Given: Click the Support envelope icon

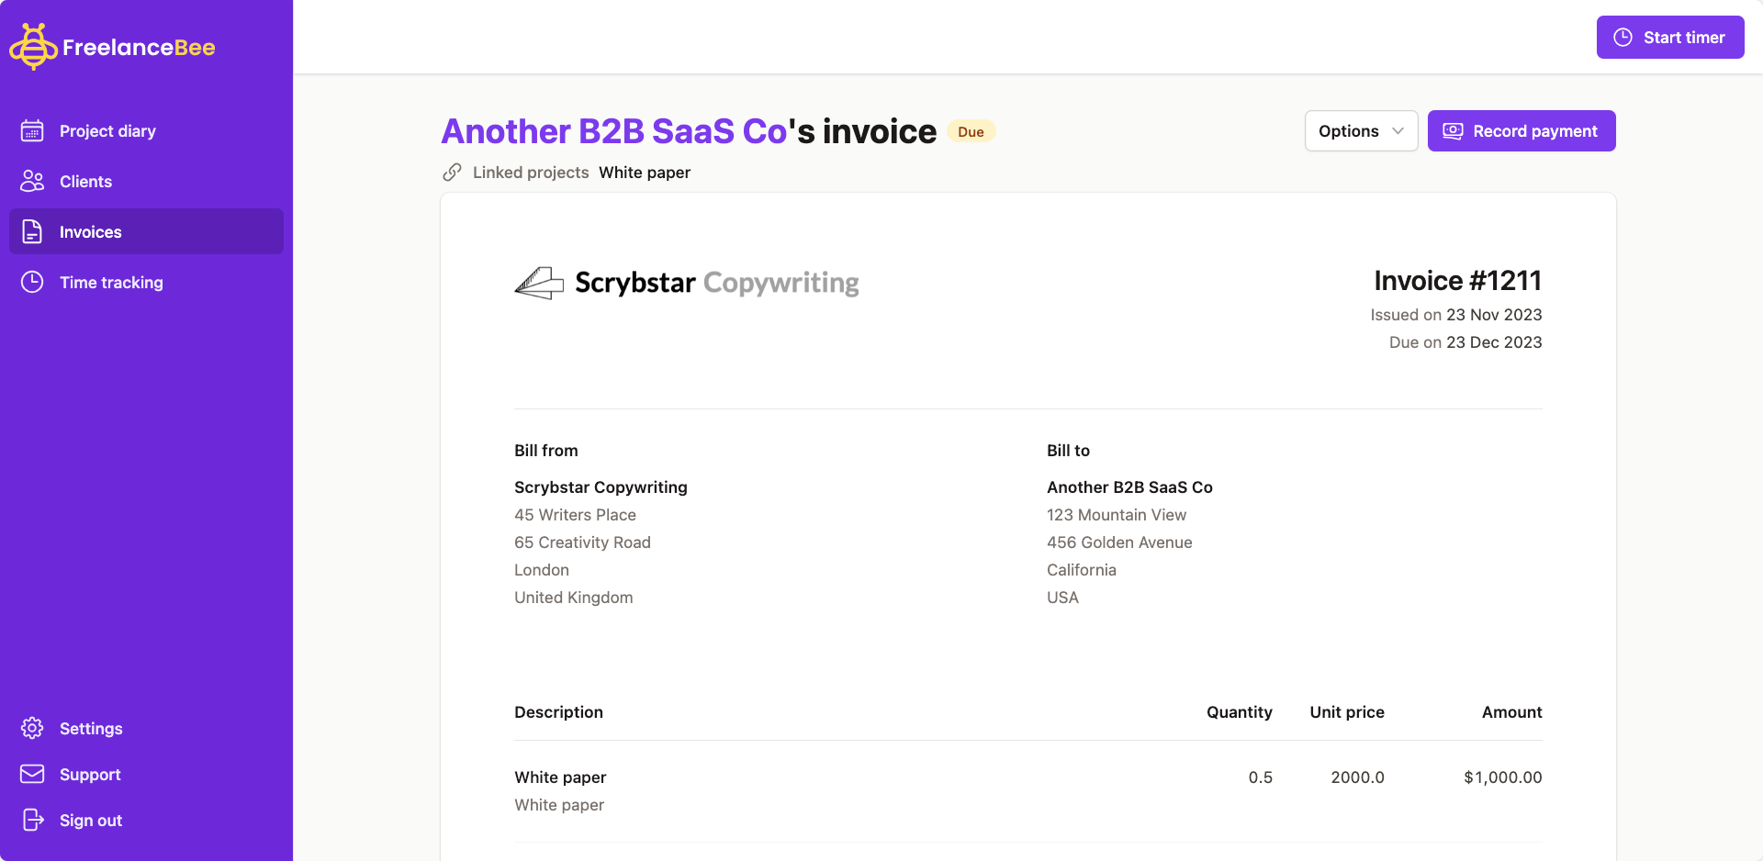Looking at the screenshot, I should coord(32,775).
